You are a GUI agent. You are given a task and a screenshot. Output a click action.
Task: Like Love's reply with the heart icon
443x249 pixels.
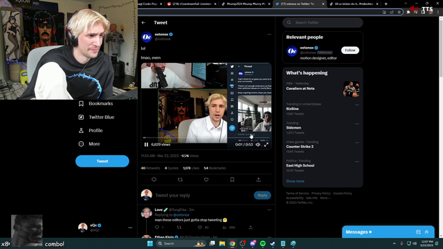tap(200, 228)
